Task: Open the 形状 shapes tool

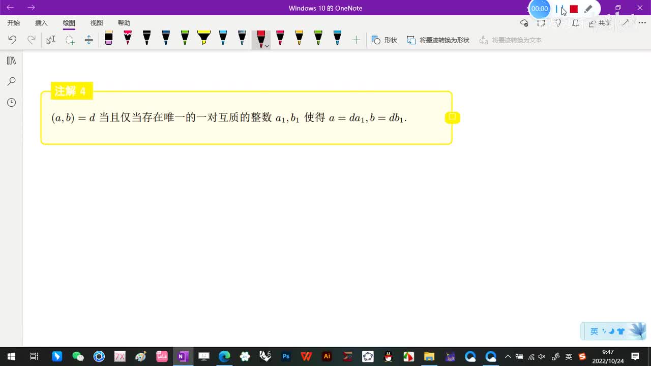Action: pyautogui.click(x=384, y=40)
